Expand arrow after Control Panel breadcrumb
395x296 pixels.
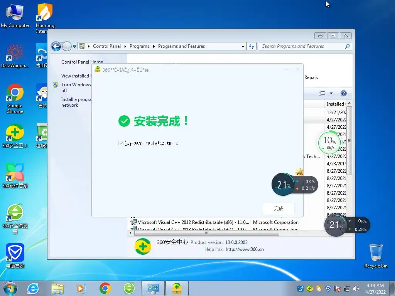coord(125,46)
